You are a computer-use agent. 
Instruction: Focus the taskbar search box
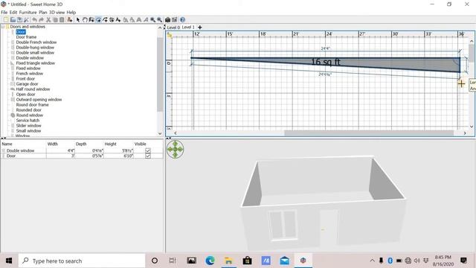pos(82,261)
